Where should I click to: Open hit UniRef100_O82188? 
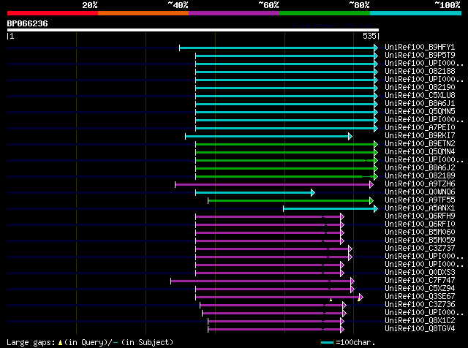(420, 72)
